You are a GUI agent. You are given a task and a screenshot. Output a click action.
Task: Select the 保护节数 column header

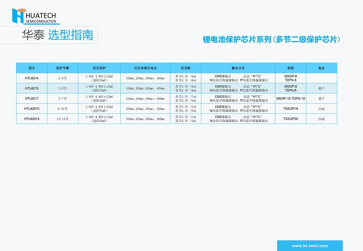pyautogui.click(x=63, y=68)
